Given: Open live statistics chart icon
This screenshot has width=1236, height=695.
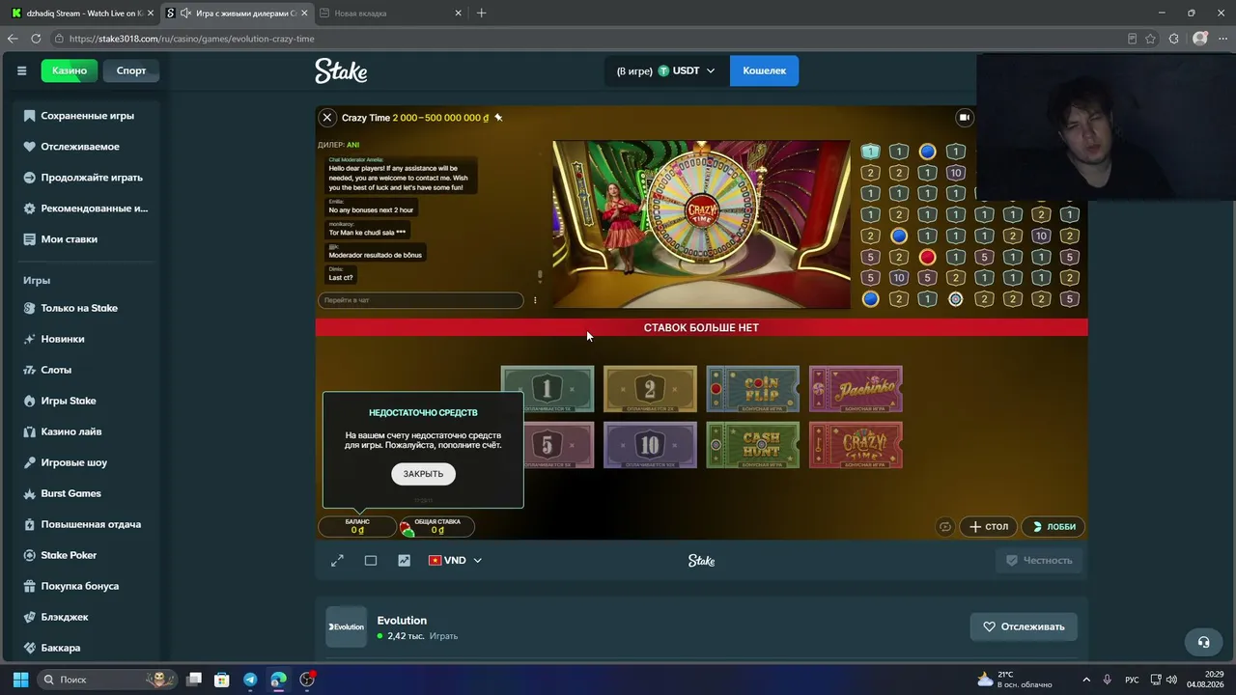Looking at the screenshot, I should (x=404, y=561).
